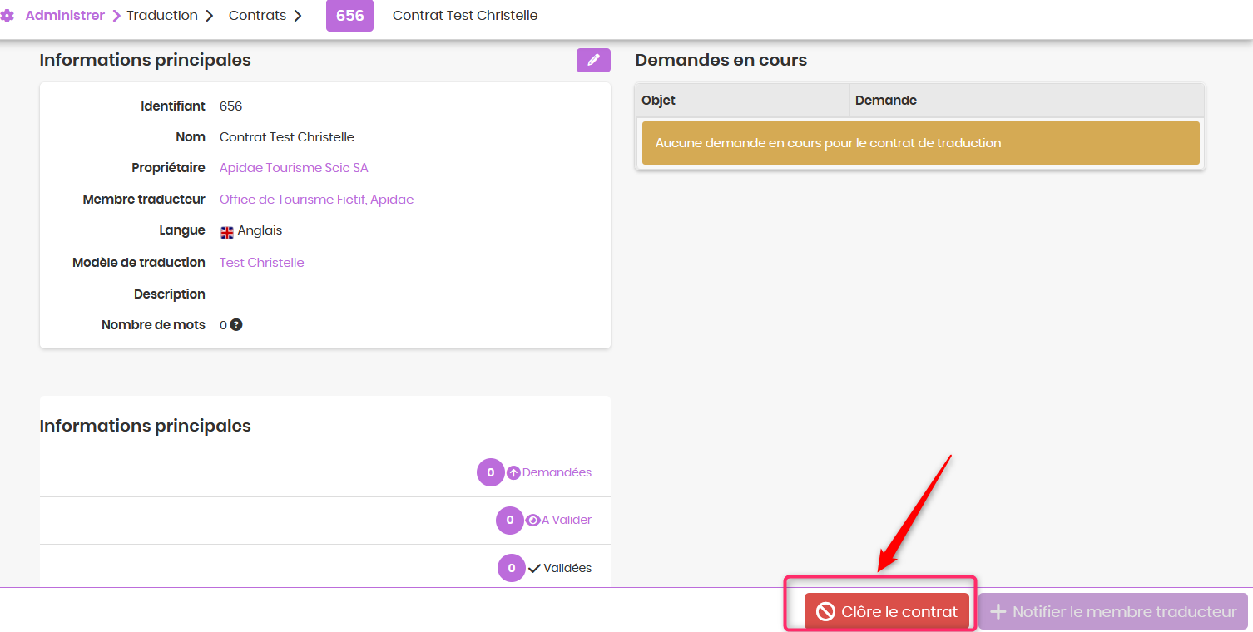Viewport: 1253px width, 632px height.
Task: Click the 0 badge for A Valider
Action: tap(510, 521)
